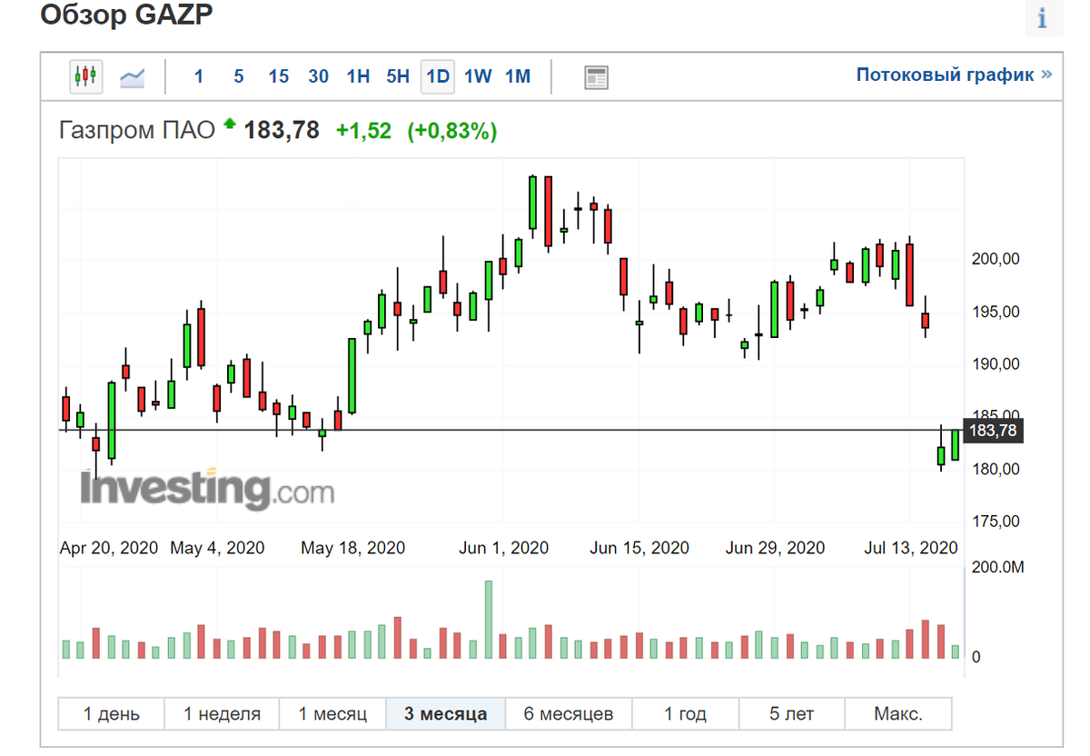Select the 5H interval
This screenshot has width=1090, height=756.
[x=398, y=76]
